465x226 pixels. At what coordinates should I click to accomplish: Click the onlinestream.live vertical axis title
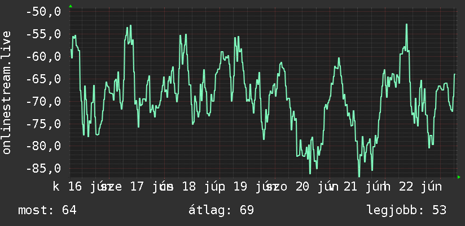(7, 92)
